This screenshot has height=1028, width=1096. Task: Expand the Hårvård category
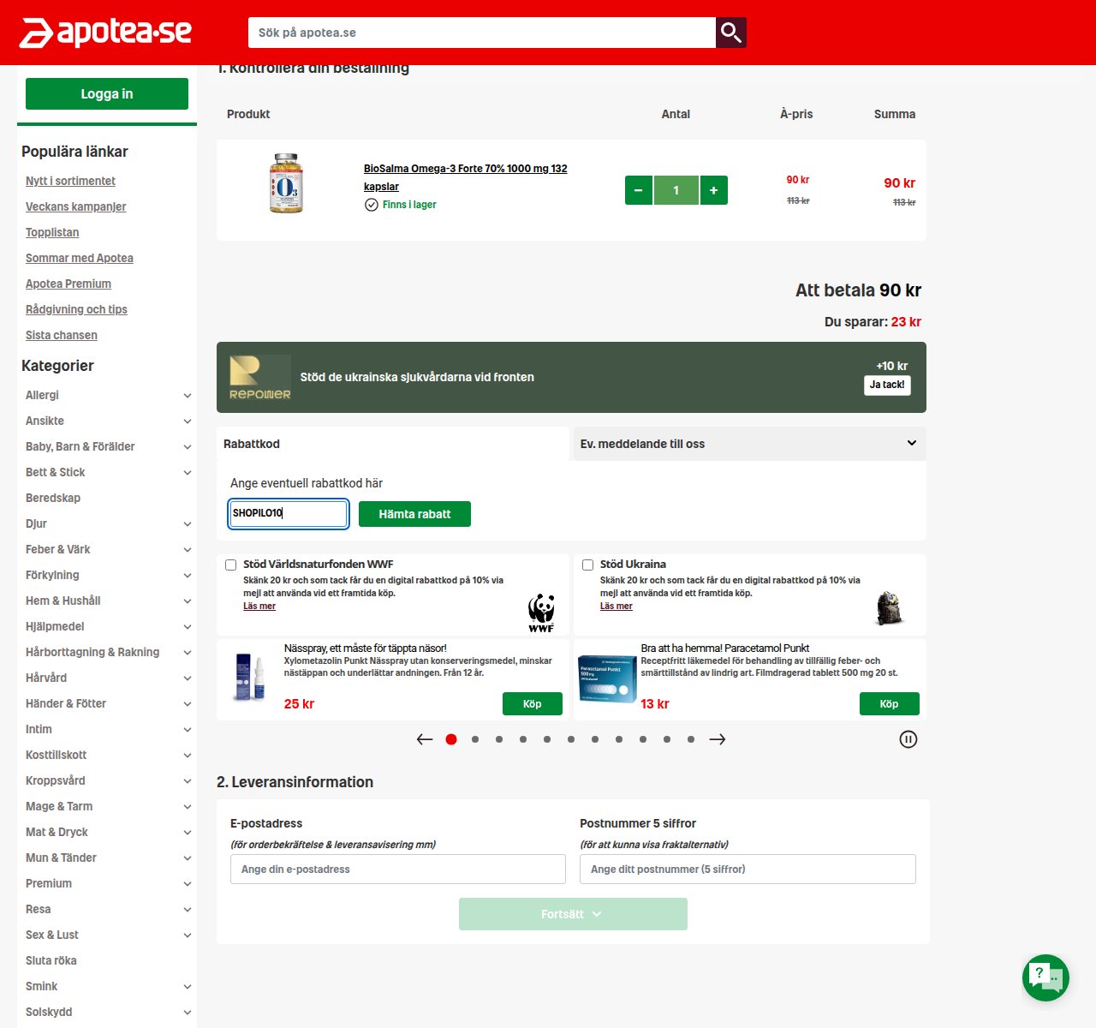[x=188, y=678]
